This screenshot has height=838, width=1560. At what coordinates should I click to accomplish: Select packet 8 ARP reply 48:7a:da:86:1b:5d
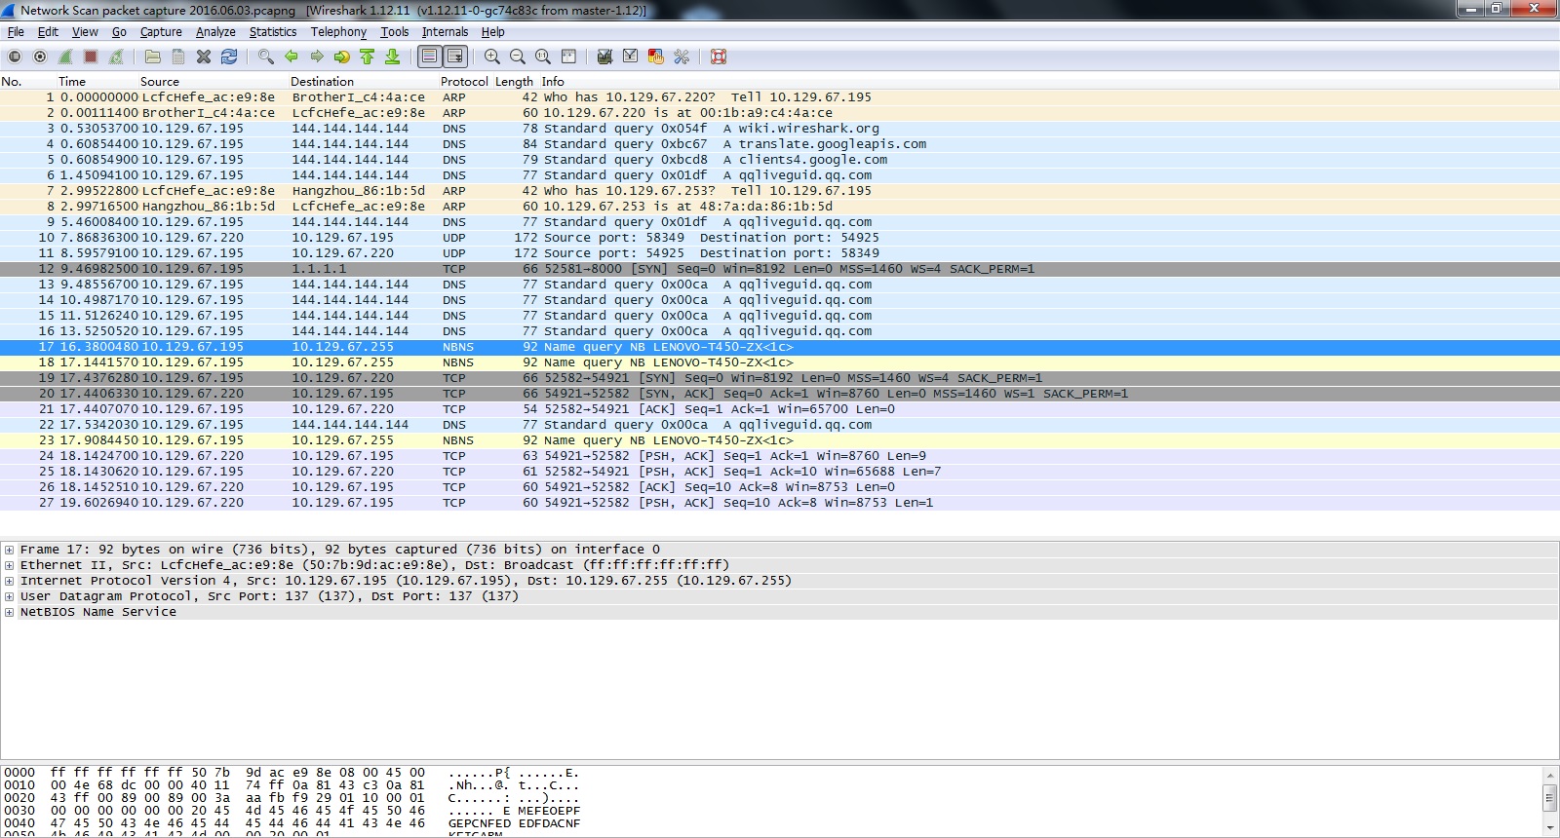click(x=779, y=207)
